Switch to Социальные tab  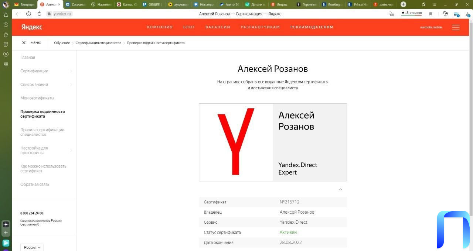(76, 4)
